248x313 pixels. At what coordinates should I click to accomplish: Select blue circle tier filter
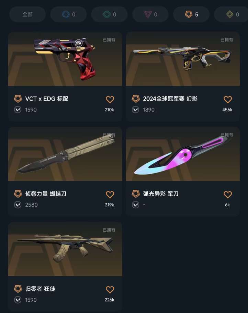pyautogui.click(x=68, y=14)
